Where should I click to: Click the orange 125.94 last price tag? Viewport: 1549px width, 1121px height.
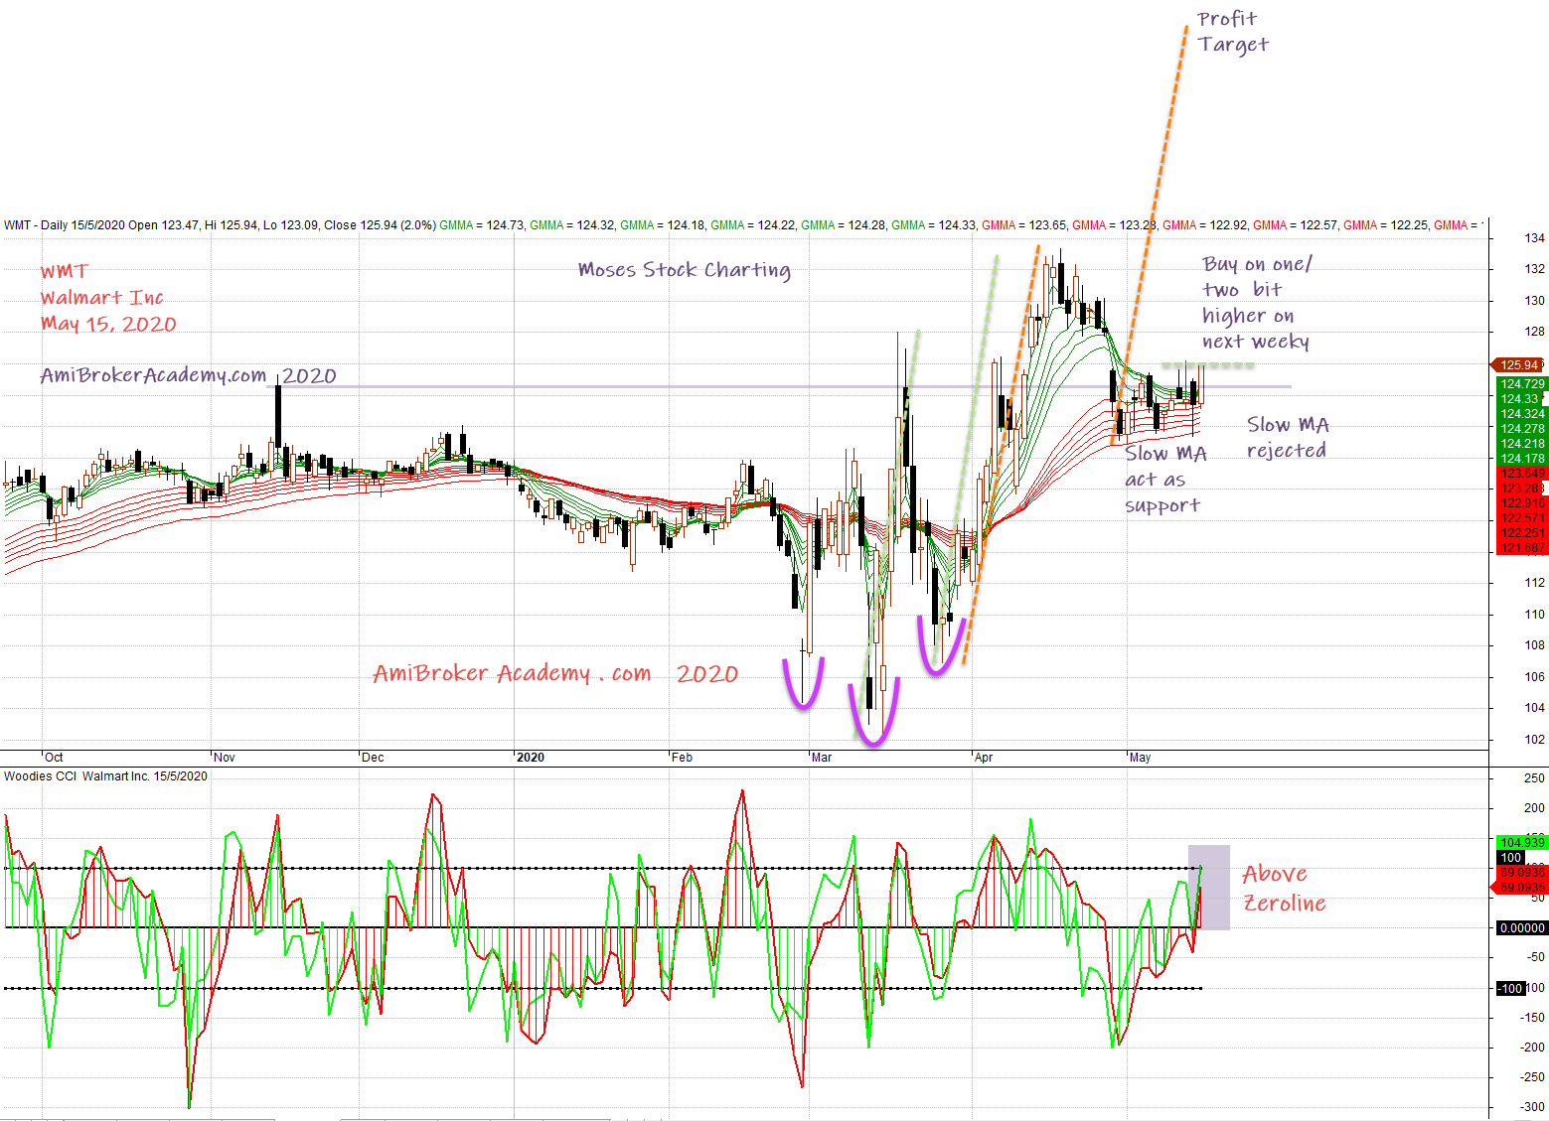click(x=1517, y=365)
